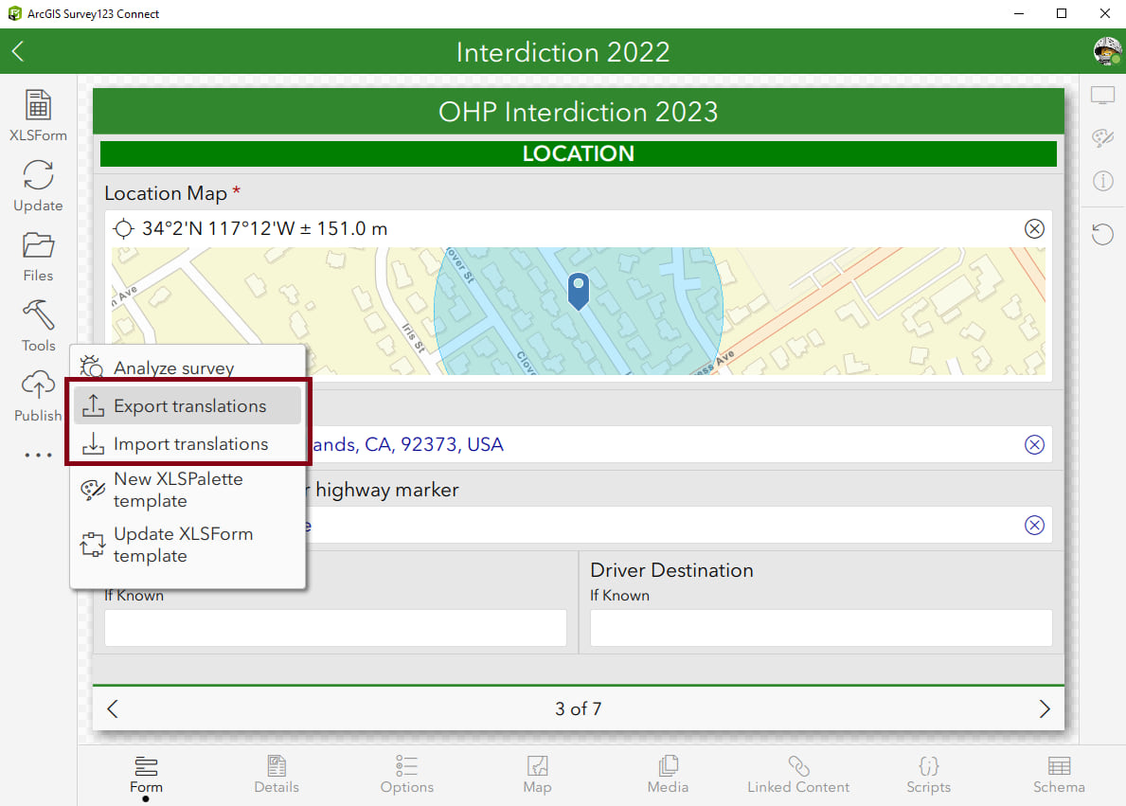Clear the Location Map coordinates entry
Image resolution: width=1126 pixels, height=806 pixels.
[1034, 228]
